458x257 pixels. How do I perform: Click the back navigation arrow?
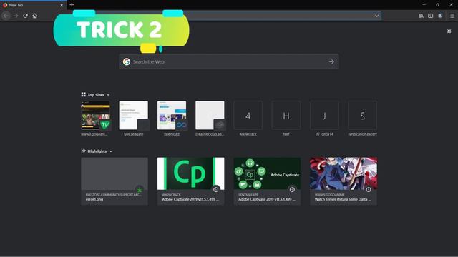pos(6,16)
